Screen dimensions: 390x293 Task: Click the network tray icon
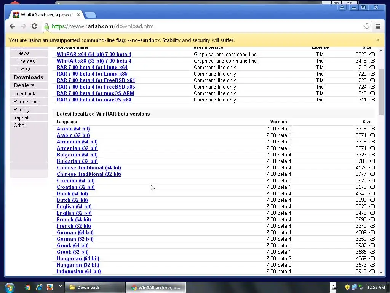coord(354,287)
